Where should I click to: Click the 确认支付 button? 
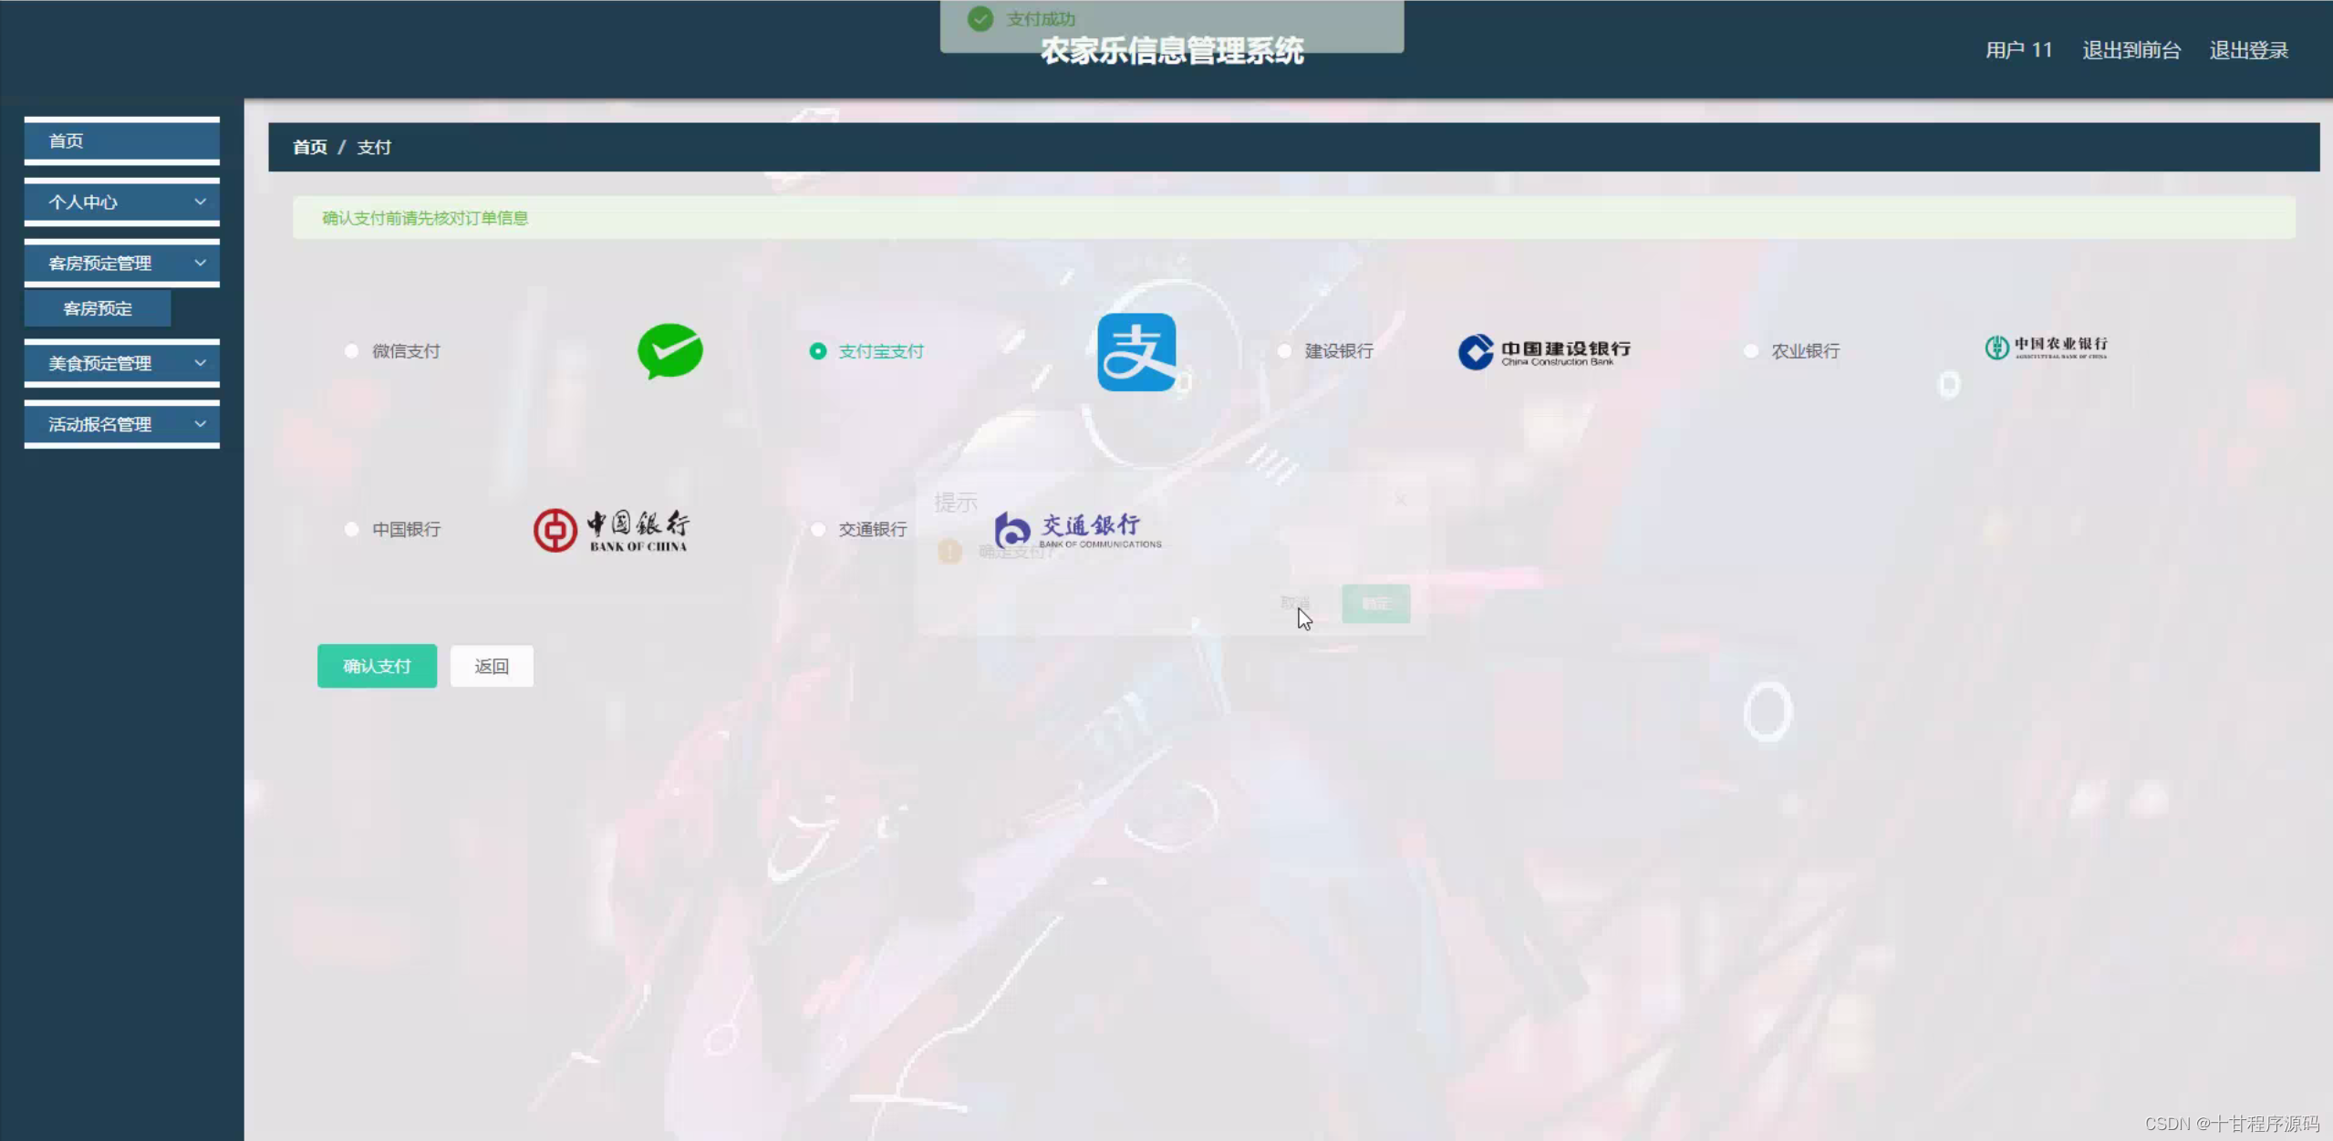(377, 666)
